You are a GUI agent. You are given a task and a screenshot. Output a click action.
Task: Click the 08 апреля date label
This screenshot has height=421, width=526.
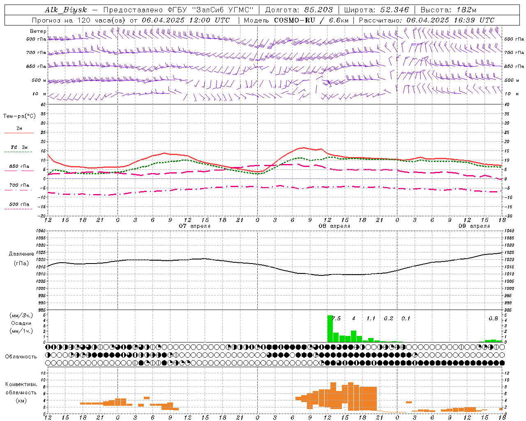point(335,226)
